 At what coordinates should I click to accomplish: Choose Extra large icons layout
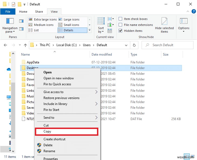coord(43,19)
